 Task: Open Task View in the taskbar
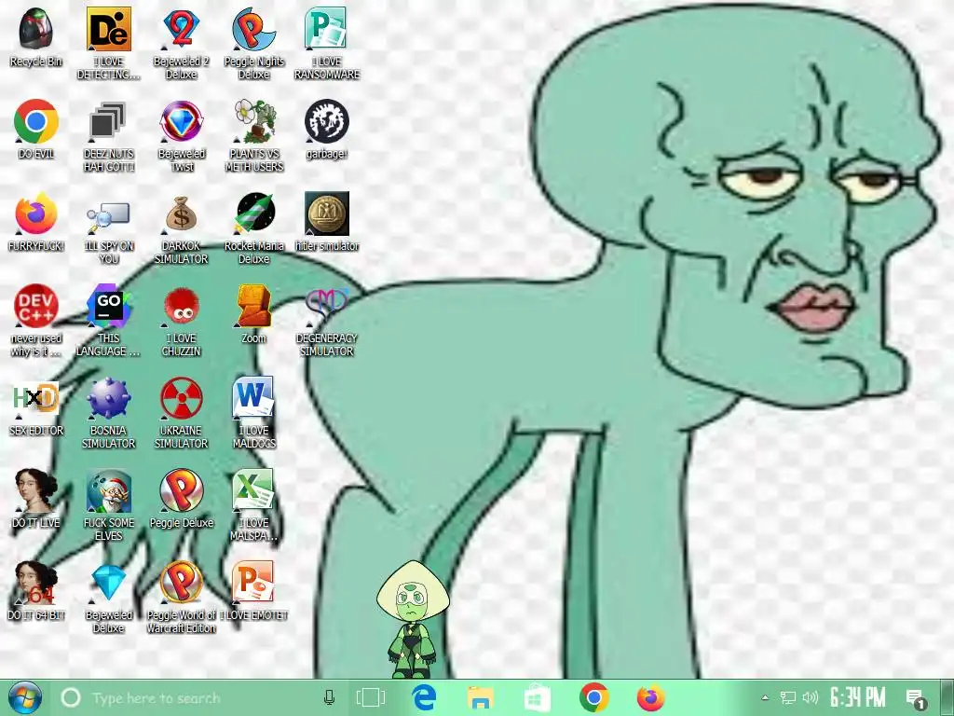[x=371, y=697]
